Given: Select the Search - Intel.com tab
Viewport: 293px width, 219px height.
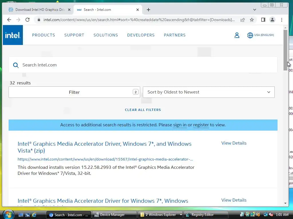Looking at the screenshot, I should coord(108,10).
